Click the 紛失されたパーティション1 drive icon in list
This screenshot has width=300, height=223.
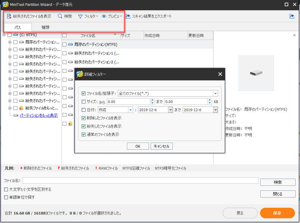(x=71, y=53)
